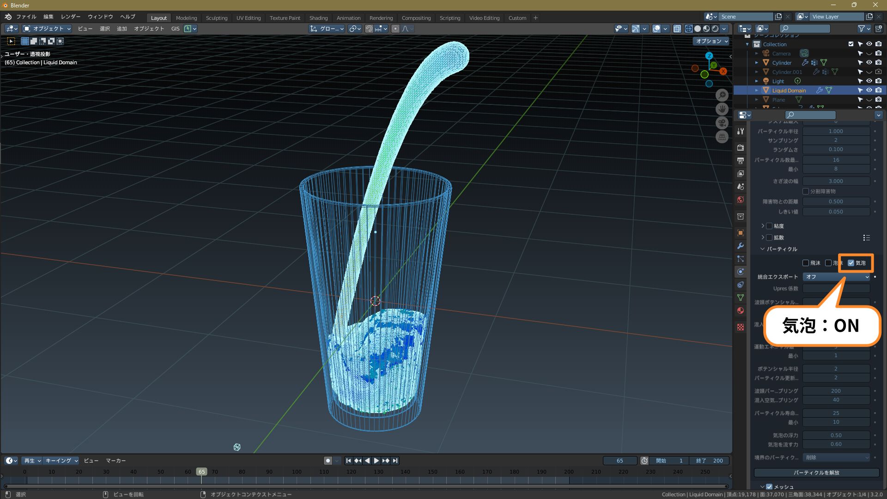Enable the 飛沫 spray checkbox
Viewport: 887px width, 499px height.
(x=806, y=263)
